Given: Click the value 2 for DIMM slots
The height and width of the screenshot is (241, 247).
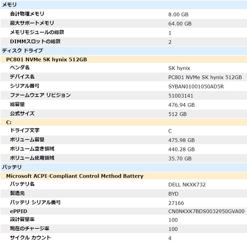Looking at the screenshot, I should 170,42.
